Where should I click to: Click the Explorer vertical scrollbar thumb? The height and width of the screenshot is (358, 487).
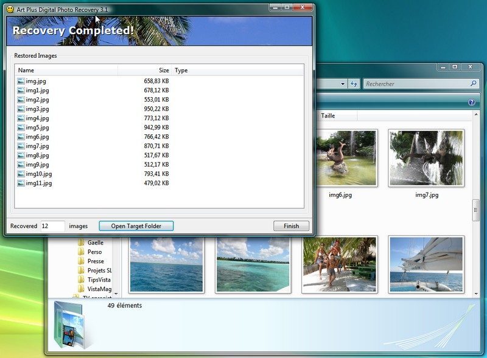point(476,210)
